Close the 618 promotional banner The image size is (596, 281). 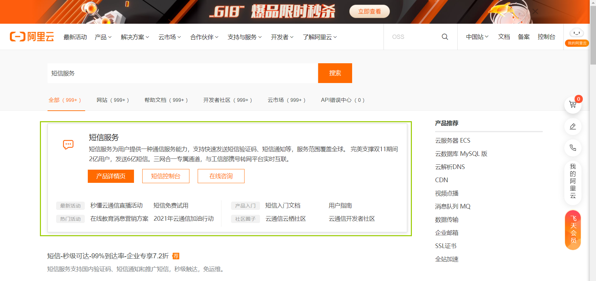535,12
